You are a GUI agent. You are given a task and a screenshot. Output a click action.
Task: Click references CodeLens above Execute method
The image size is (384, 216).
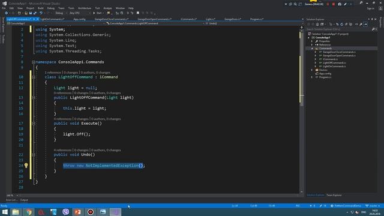[x=62, y=119]
